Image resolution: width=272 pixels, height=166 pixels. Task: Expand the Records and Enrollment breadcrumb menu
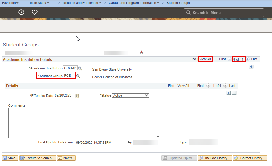pos(82,3)
